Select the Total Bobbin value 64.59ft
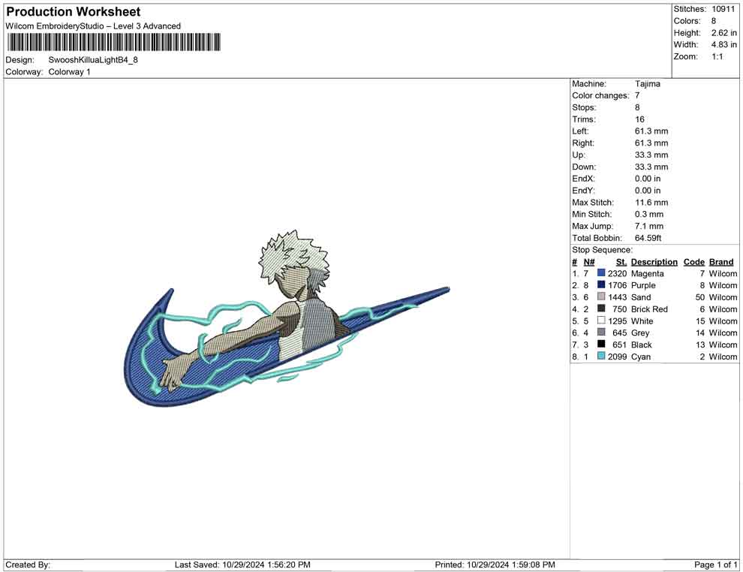 click(x=648, y=238)
